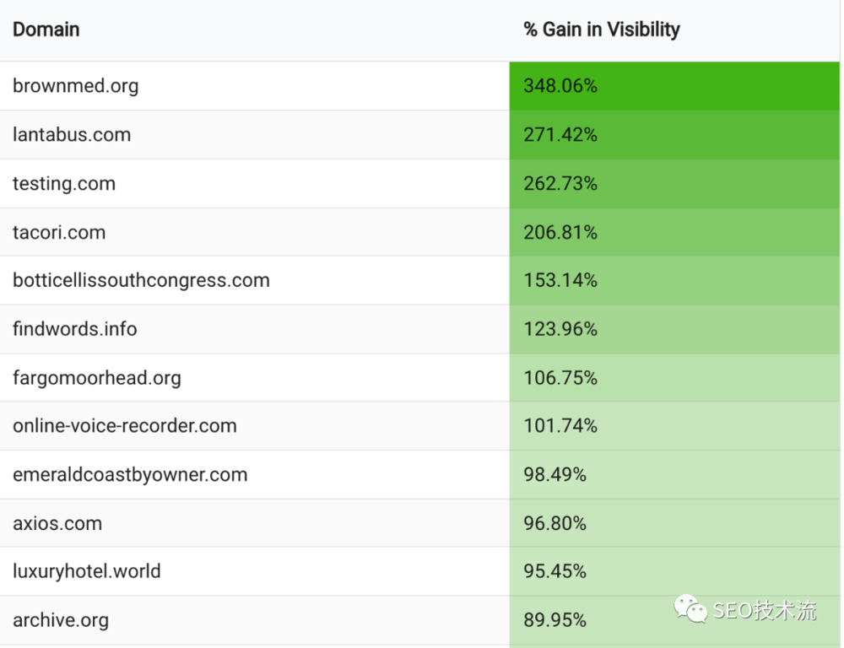The image size is (844, 648).
Task: Click the Domain column header
Action: pos(46,30)
